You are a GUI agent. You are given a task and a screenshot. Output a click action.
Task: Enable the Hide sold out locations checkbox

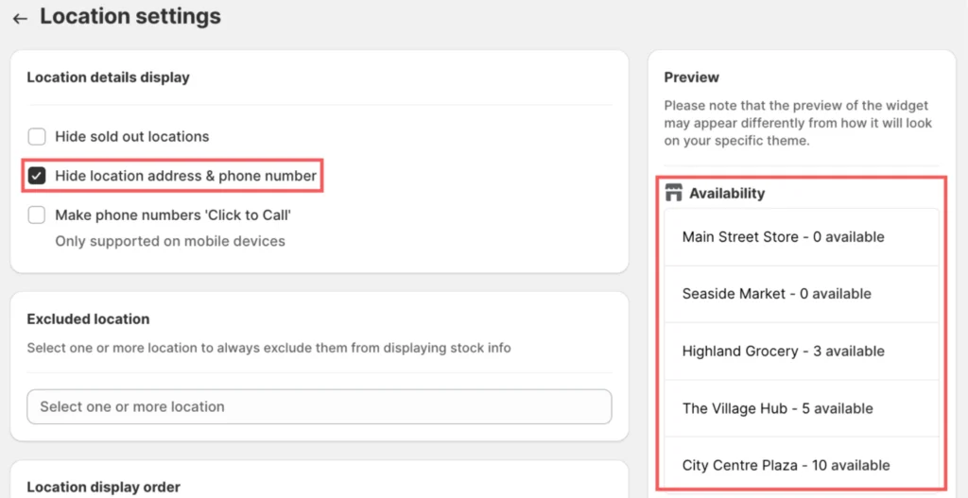pyautogui.click(x=37, y=136)
